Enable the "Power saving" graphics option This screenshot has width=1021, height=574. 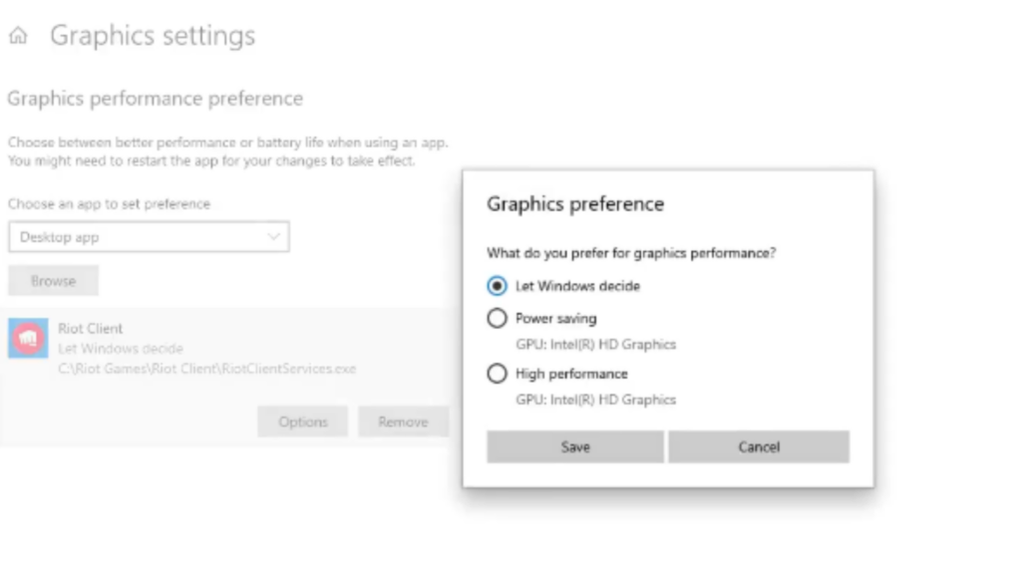[496, 318]
